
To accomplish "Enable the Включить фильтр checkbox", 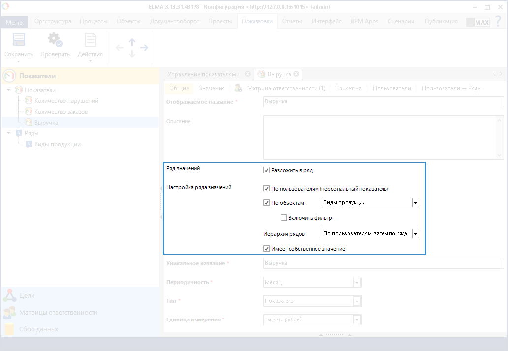I will 284,218.
